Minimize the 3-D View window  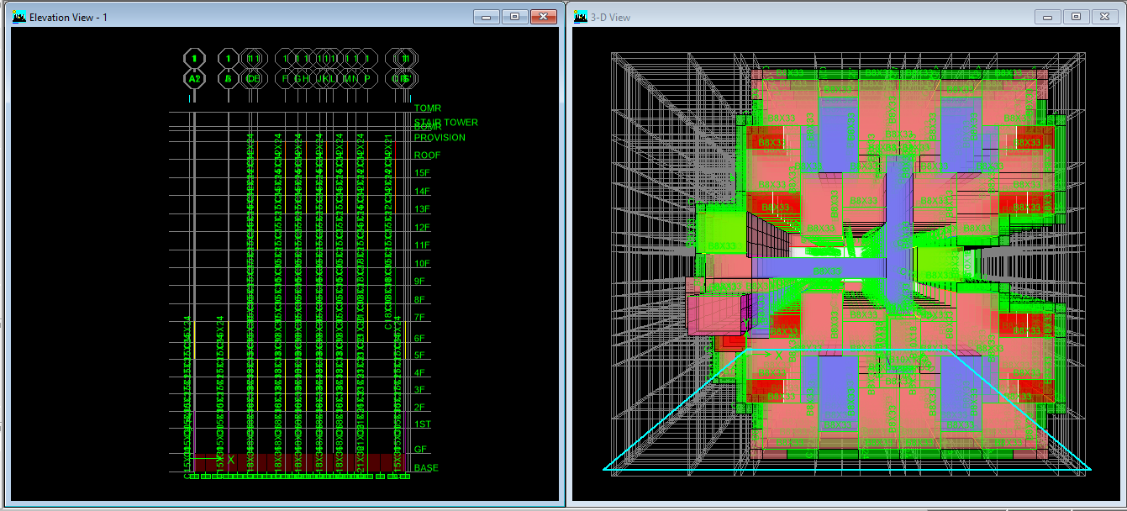[x=1047, y=17]
